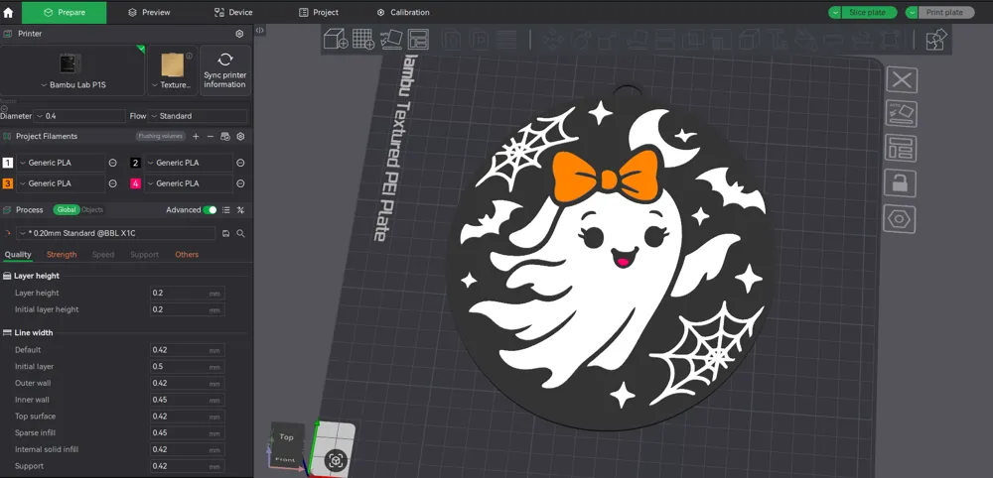Screen dimensions: 993x478
Task: Lock the plate with padlock icon
Action: (x=900, y=183)
